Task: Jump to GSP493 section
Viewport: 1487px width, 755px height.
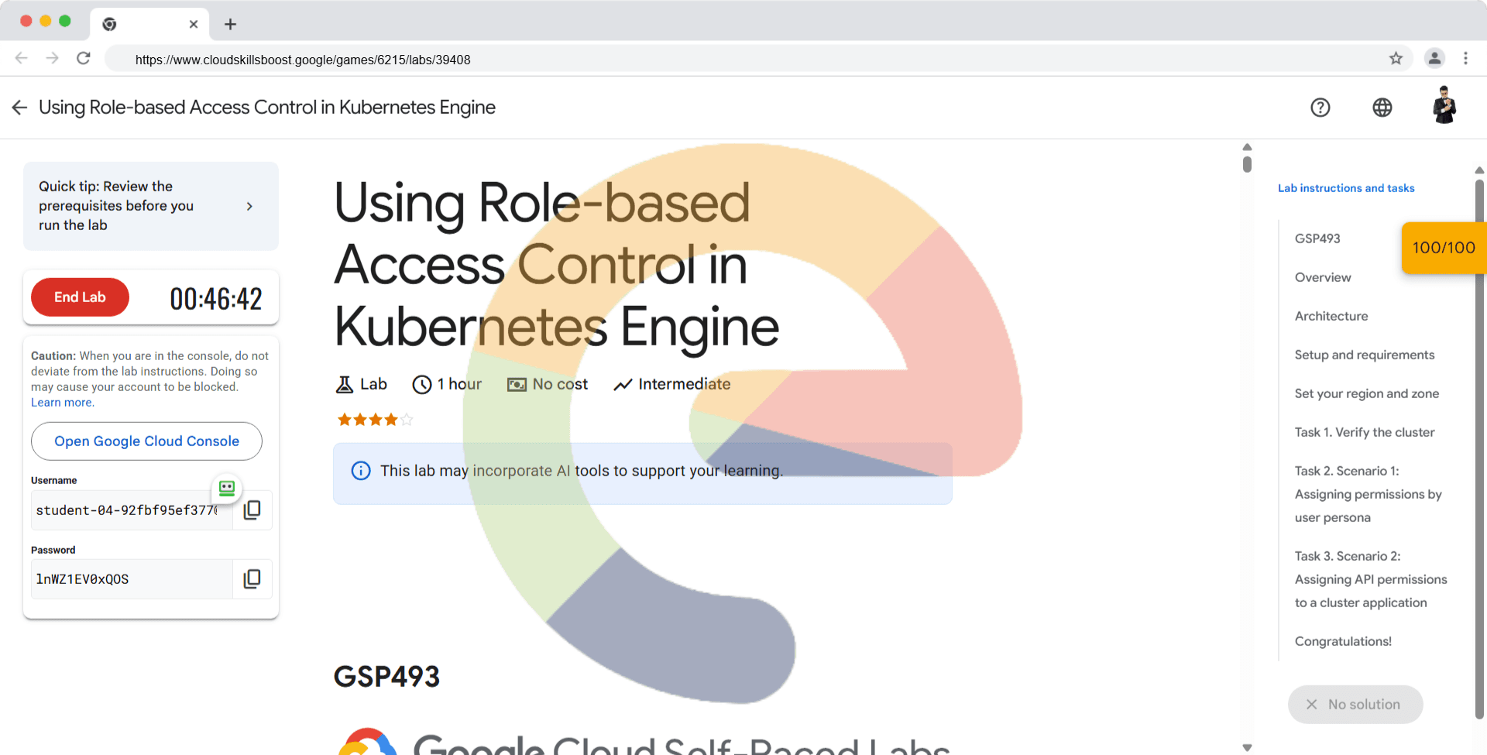Action: (x=1317, y=239)
